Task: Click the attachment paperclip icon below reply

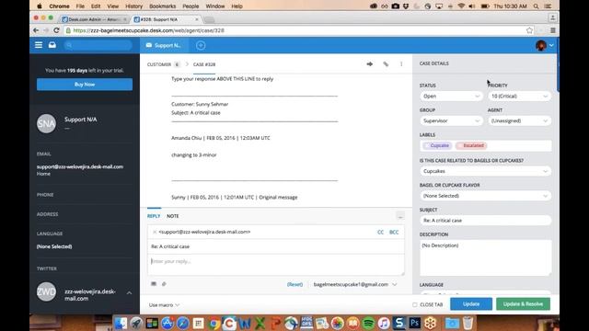Action: (164, 284)
